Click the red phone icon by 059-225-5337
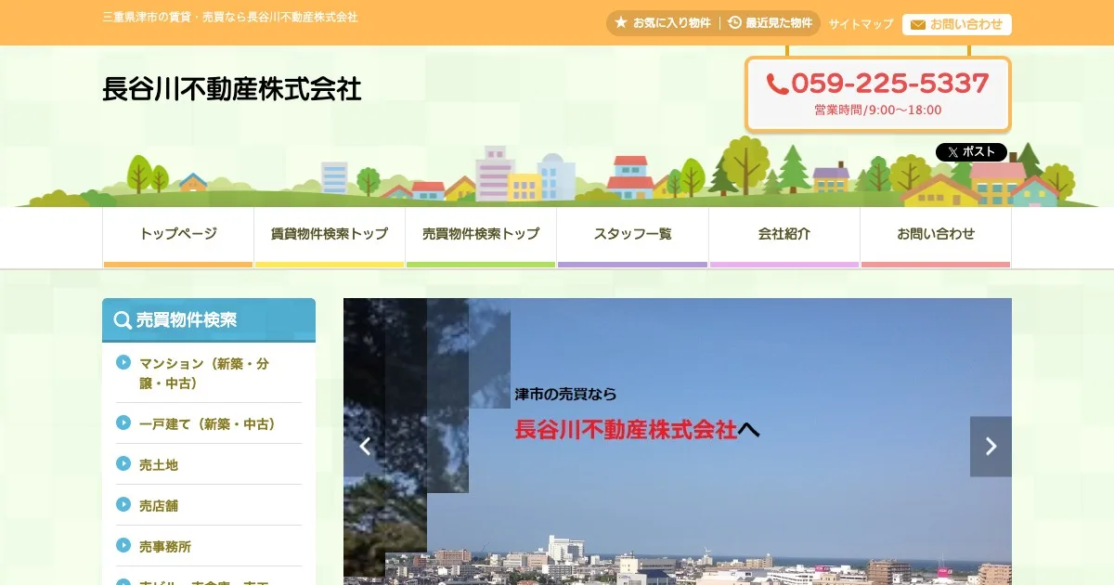Image resolution: width=1114 pixels, height=585 pixels. [x=777, y=84]
